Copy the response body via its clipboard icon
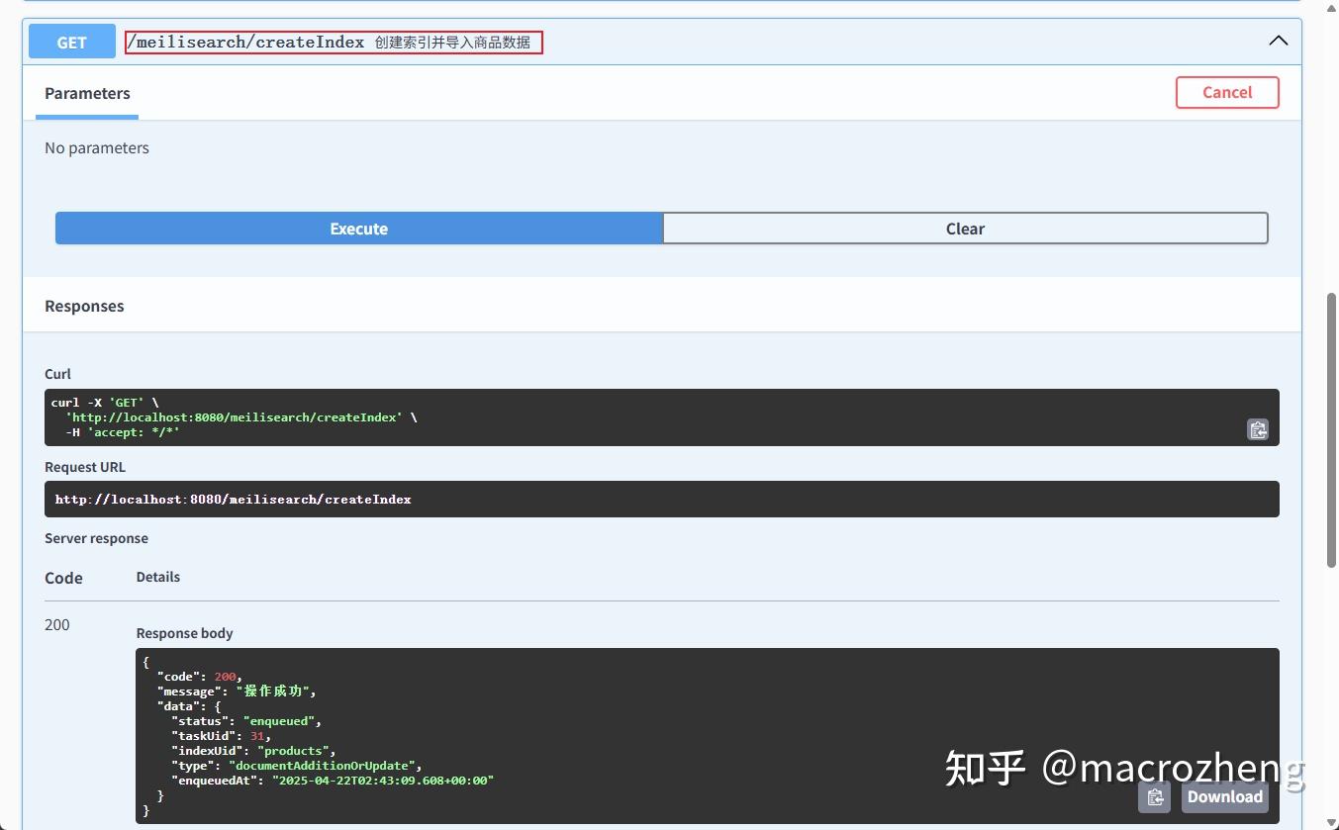1339x830 pixels. [x=1154, y=796]
